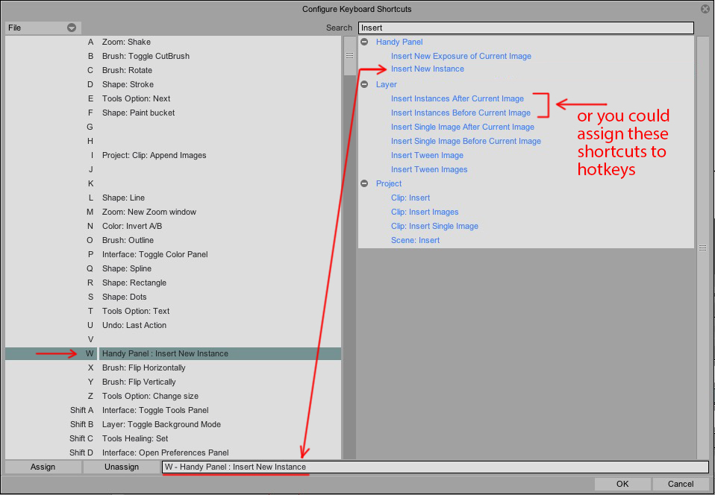The width and height of the screenshot is (715, 495).
Task: Select the A Zoom: Shake row
Action: [x=173, y=42]
